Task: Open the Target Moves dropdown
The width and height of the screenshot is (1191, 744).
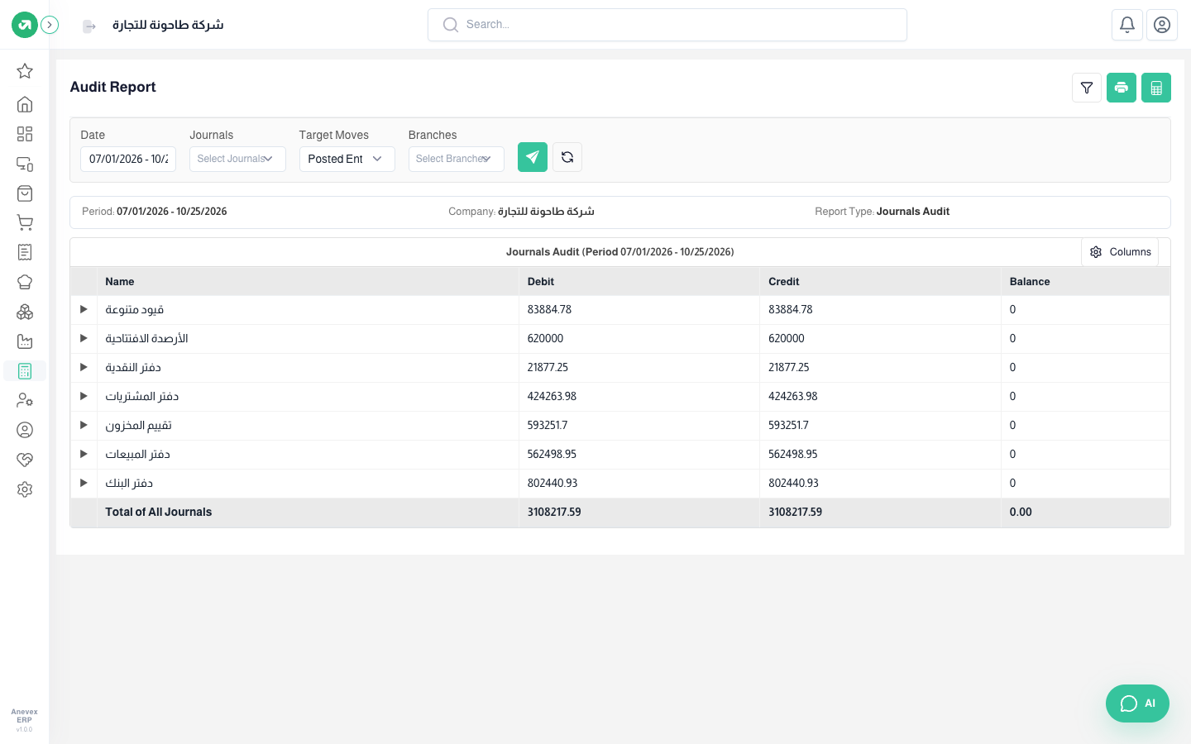Action: tap(347, 159)
